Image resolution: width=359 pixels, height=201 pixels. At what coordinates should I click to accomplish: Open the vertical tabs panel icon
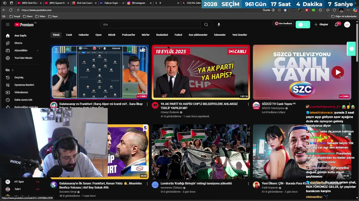pos(11,3)
